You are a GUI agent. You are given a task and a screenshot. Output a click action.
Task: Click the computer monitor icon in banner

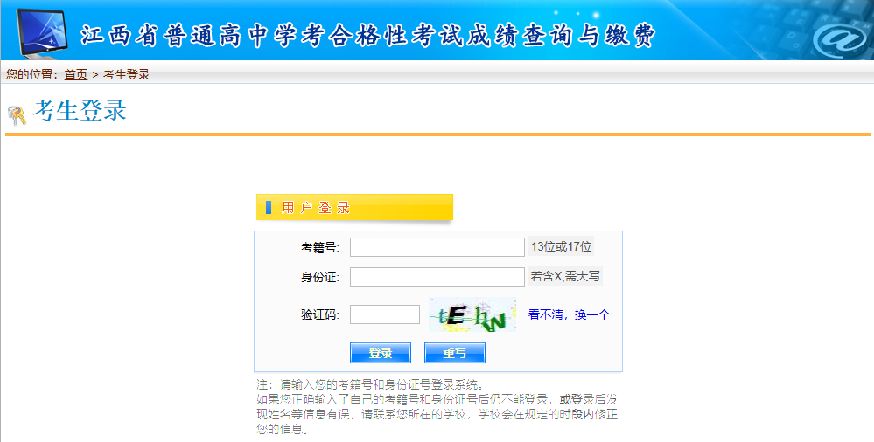pyautogui.click(x=42, y=32)
